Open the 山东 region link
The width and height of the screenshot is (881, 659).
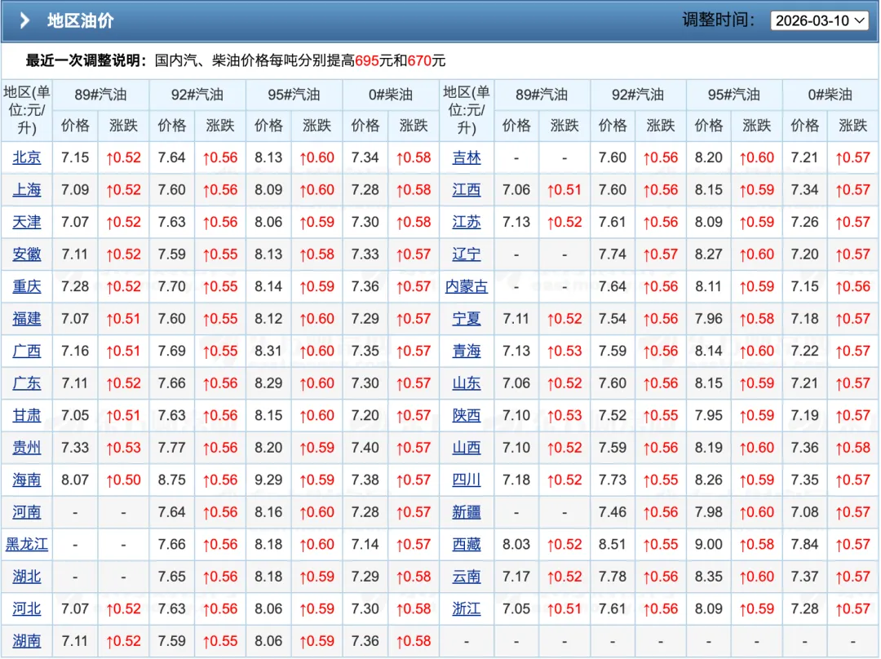[467, 383]
